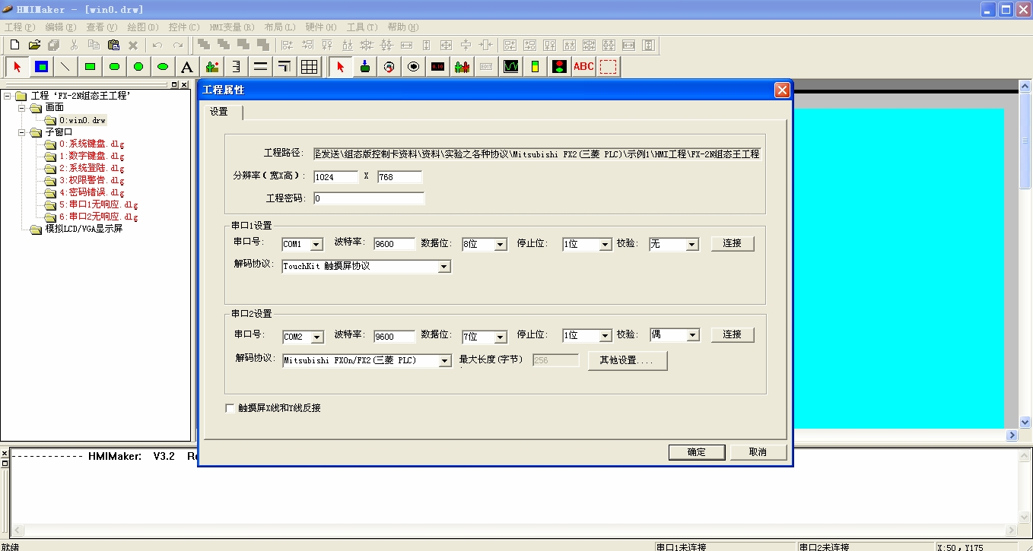Open the 控件(C) menu

[x=183, y=27]
